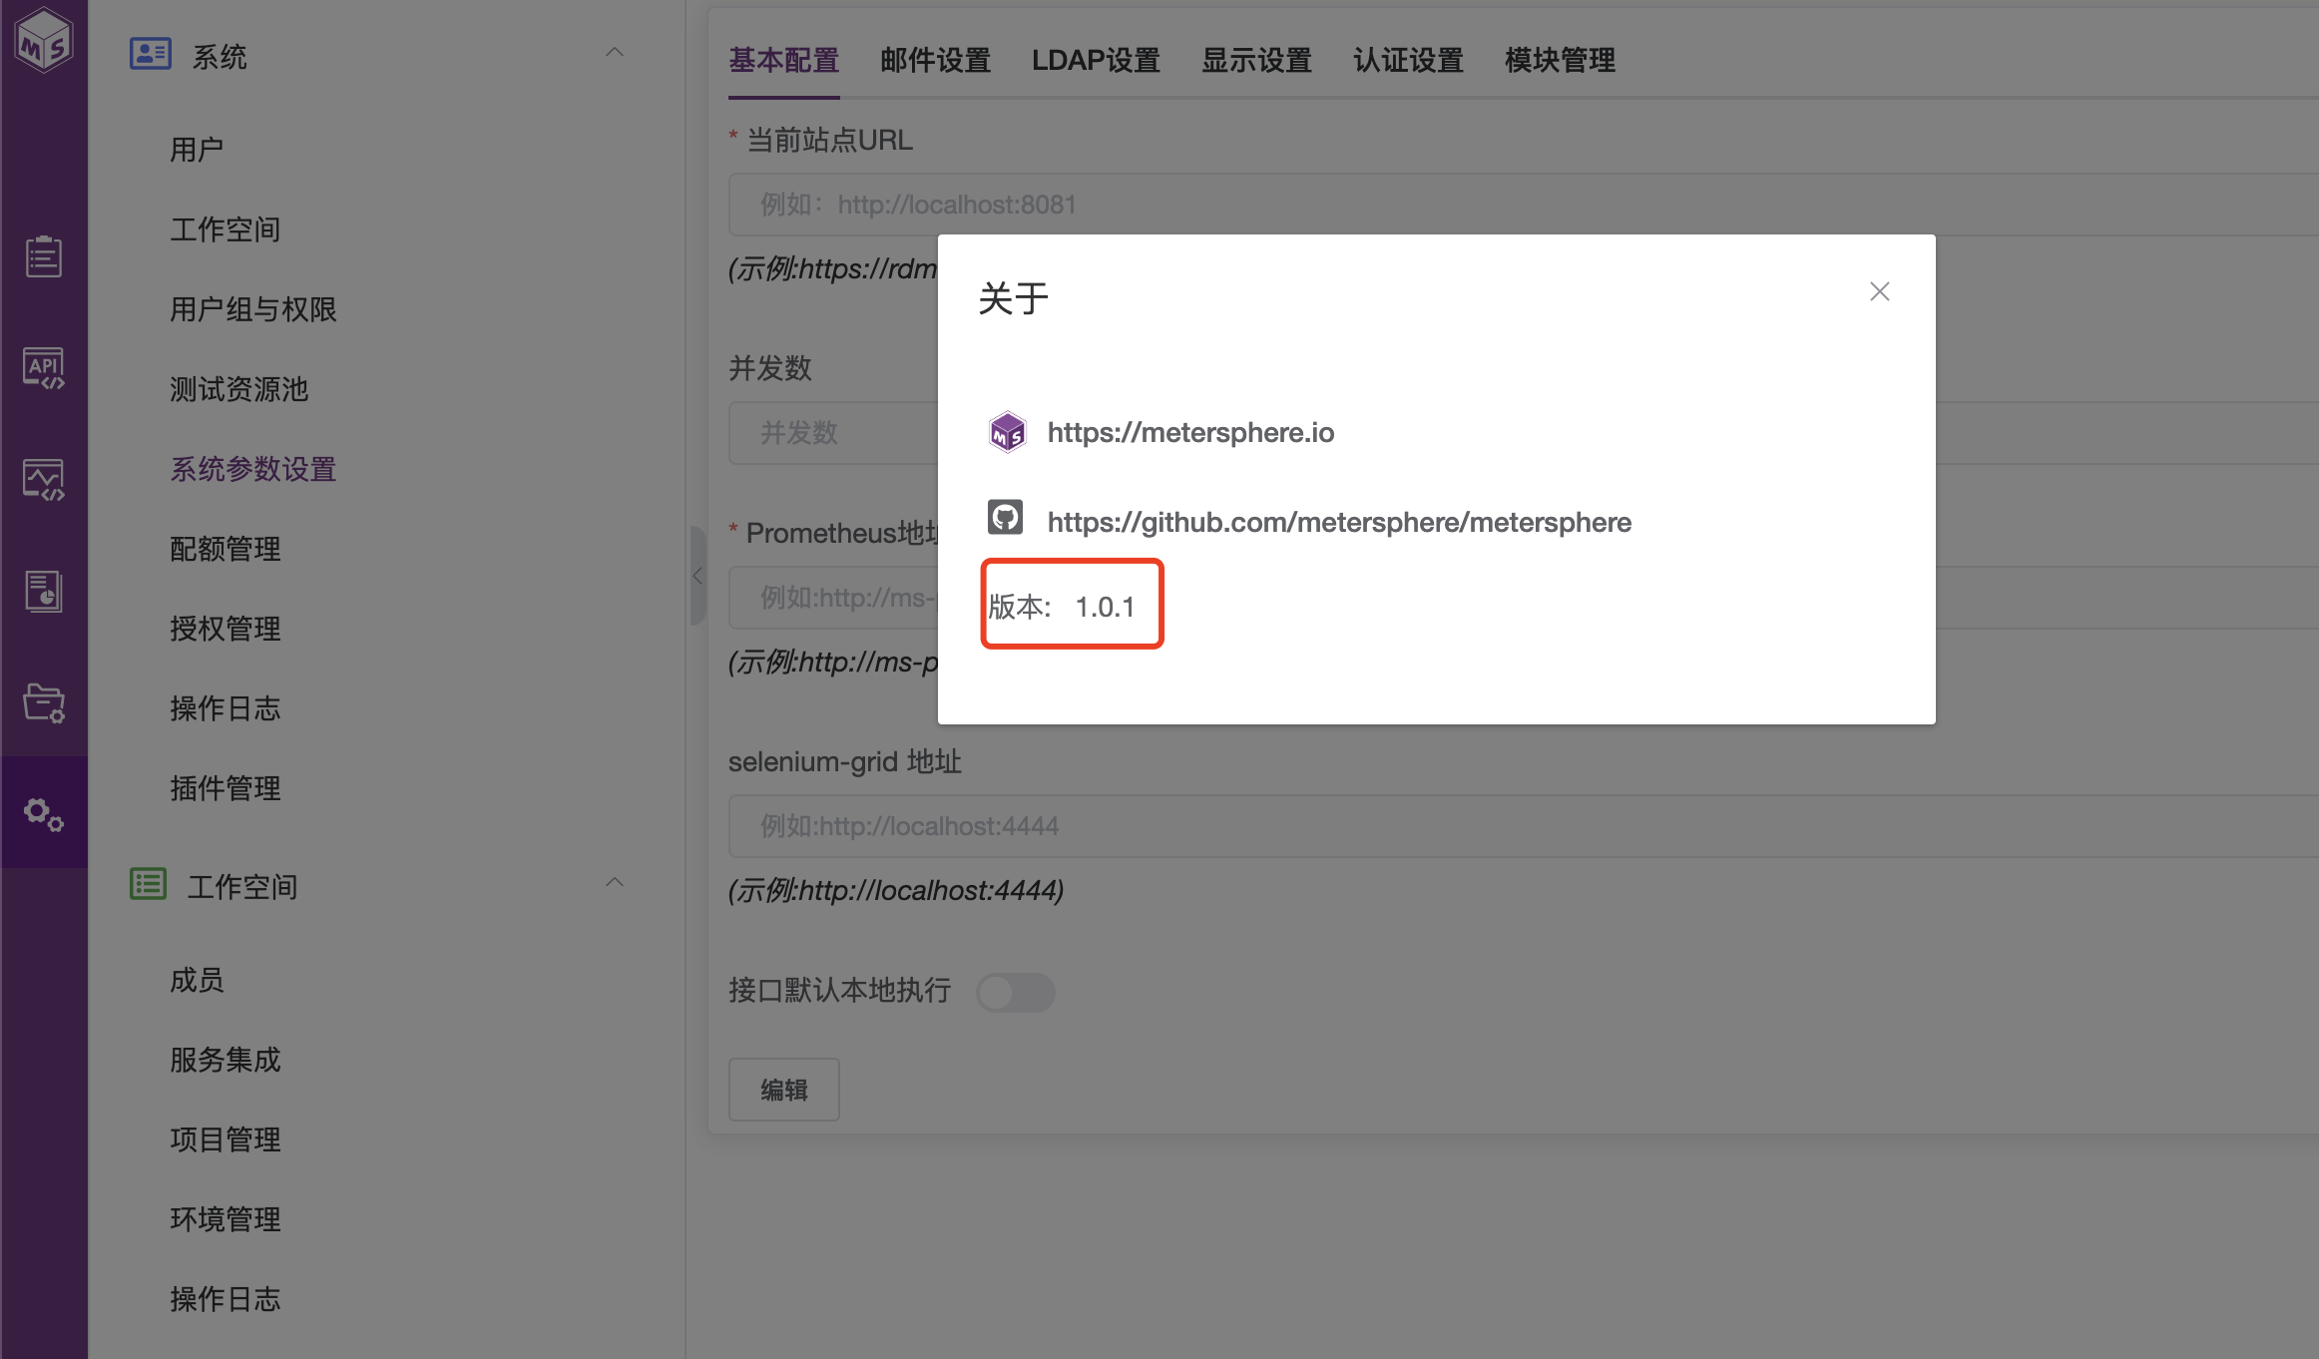The image size is (2319, 1359).
Task: Open the project management folder icon
Action: [44, 703]
